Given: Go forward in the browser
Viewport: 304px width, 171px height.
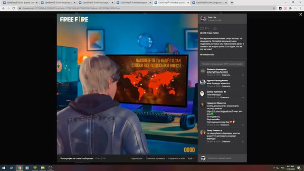Looking at the screenshot, I should [9, 8].
